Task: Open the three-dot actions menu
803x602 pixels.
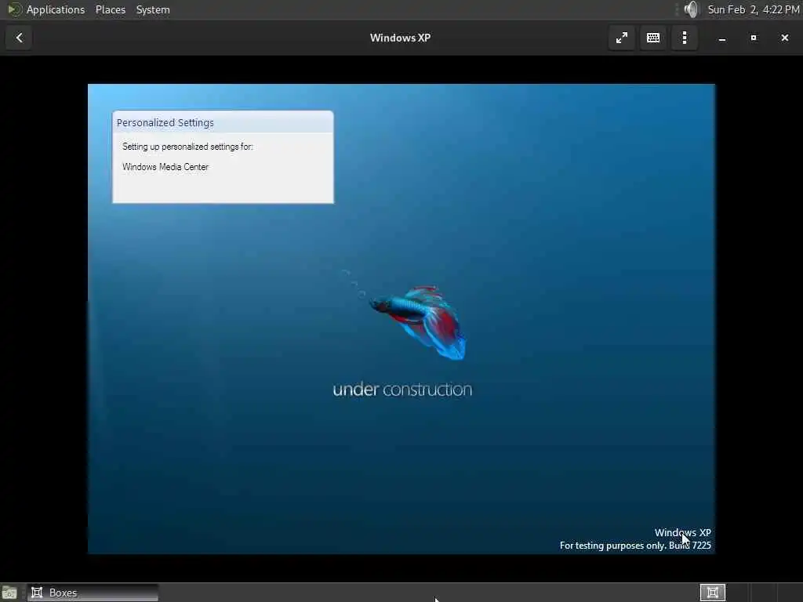Action: pos(684,38)
